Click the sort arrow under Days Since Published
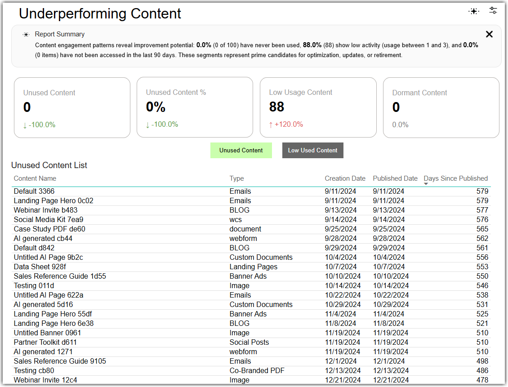The image size is (508, 387). click(426, 184)
